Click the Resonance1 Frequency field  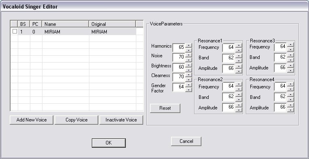(x=229, y=48)
